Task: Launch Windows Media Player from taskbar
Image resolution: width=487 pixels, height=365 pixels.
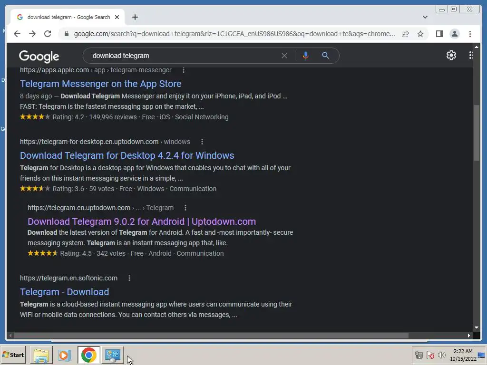Action: point(65,355)
